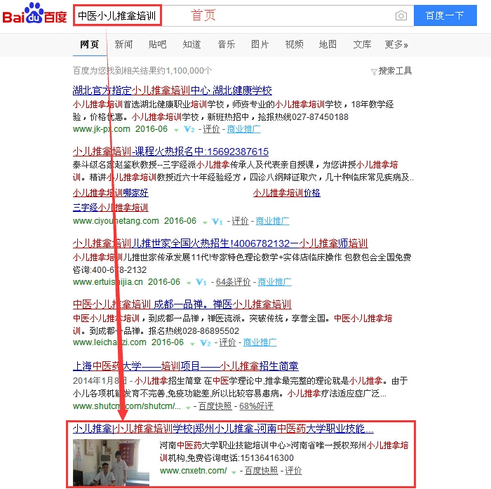Click V1 badge beside www.ciyounetang.com

pyautogui.click(x=217, y=221)
